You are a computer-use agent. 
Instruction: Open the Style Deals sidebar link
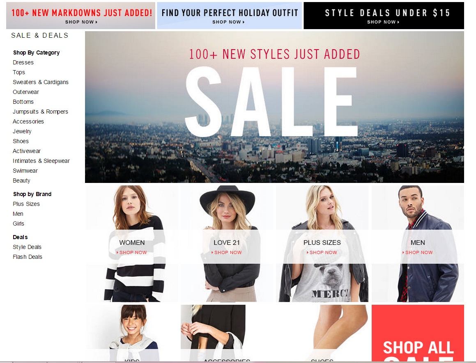(x=27, y=247)
